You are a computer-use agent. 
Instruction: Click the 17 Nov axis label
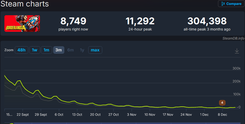pyautogui.click(x=168, y=115)
